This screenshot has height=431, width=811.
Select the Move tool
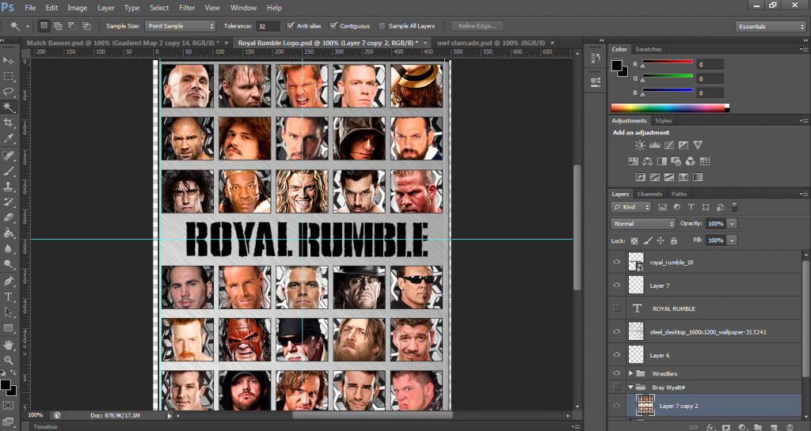click(8, 60)
